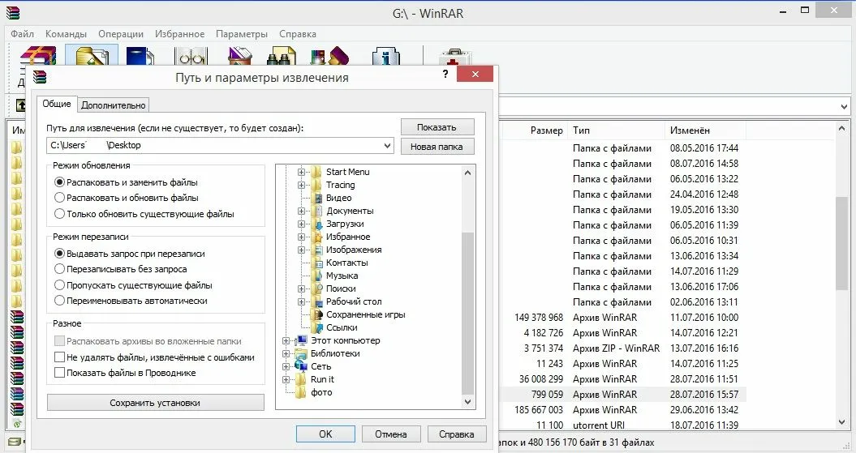Viewport: 856px width, 453px height.
Task: Check 'Не удалять файлы, извлечённые с ошибками'
Action: (x=59, y=357)
